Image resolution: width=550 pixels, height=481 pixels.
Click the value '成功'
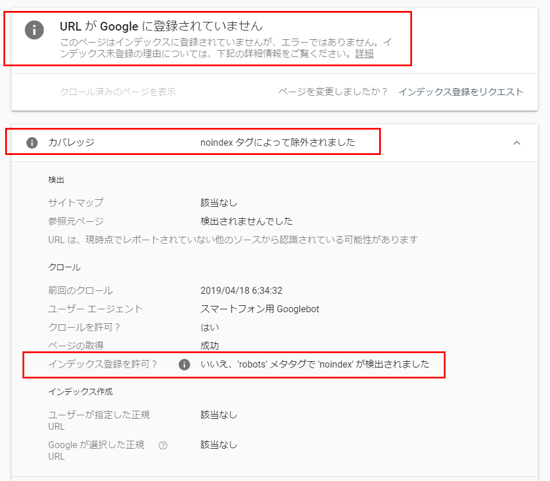(209, 346)
